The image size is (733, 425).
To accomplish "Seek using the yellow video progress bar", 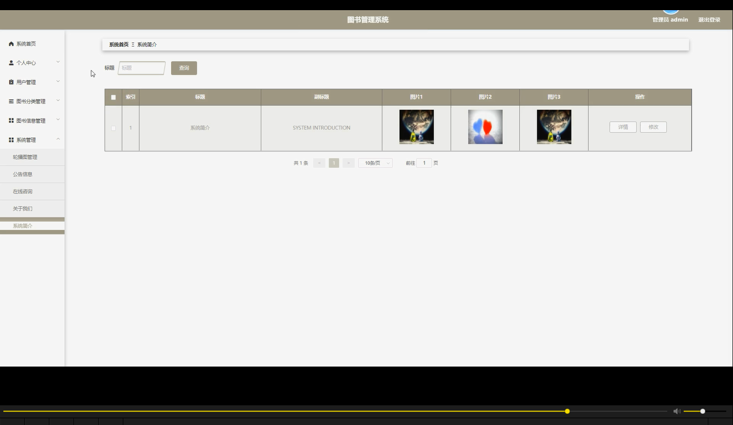I will tap(335, 411).
